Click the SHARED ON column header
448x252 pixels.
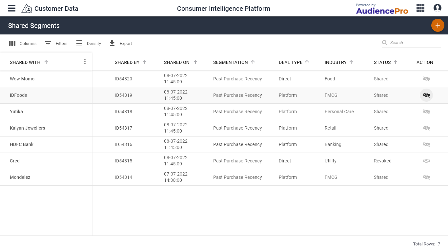[x=177, y=62]
